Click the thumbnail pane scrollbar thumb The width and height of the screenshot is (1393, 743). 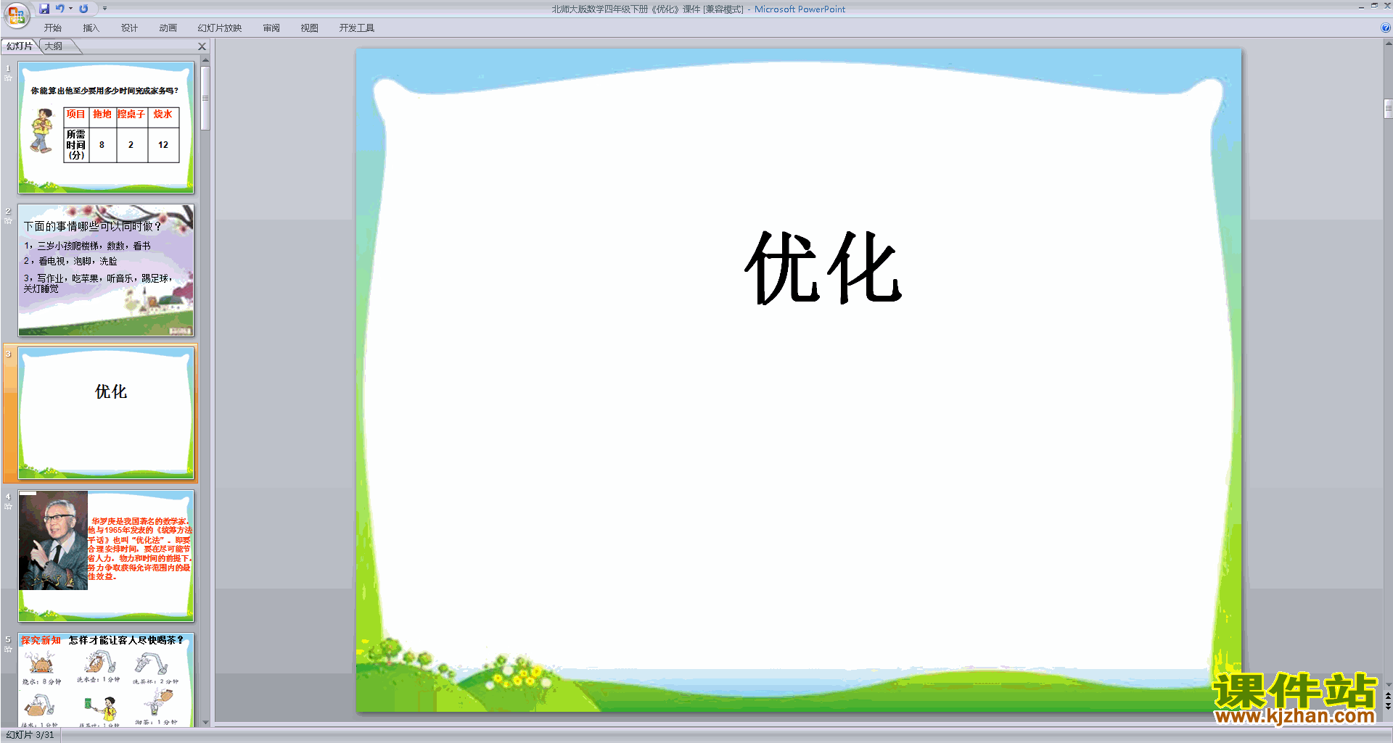pos(205,98)
